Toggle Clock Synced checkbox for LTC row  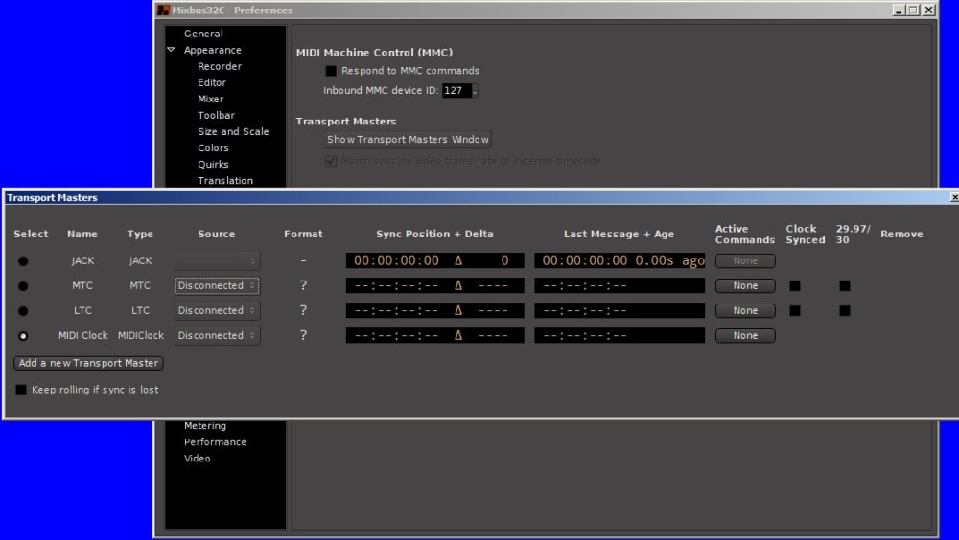[x=795, y=311]
